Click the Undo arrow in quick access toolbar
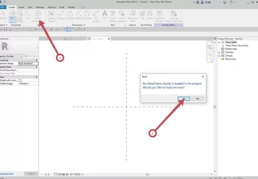This screenshot has width=258, height=179. point(17,29)
